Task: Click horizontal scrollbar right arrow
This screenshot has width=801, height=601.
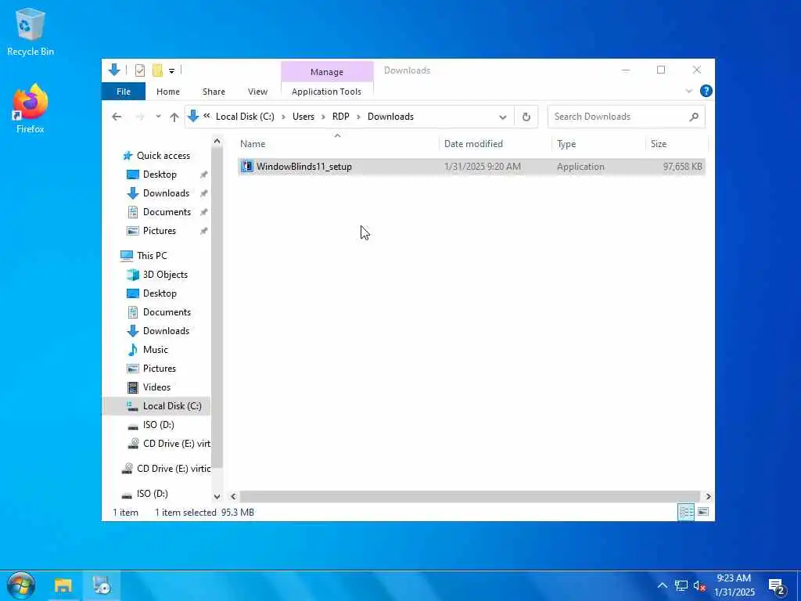Action: pyautogui.click(x=708, y=496)
